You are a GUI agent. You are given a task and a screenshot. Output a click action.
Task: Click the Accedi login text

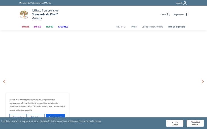click(179, 3)
